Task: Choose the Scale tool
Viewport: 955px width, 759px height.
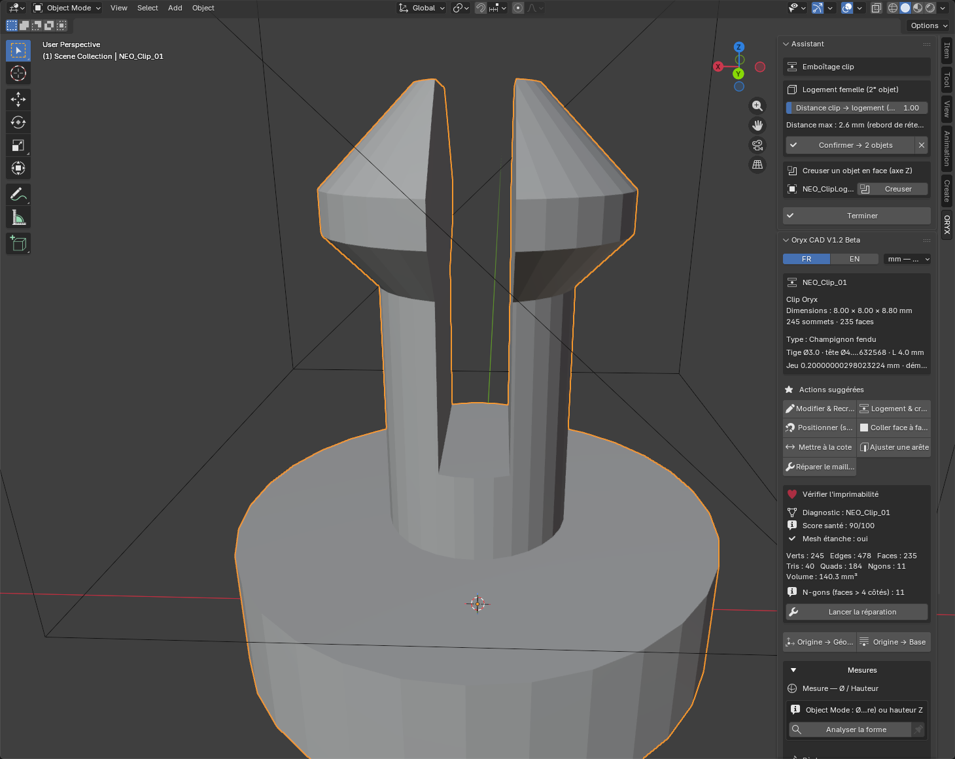Action: [18, 145]
